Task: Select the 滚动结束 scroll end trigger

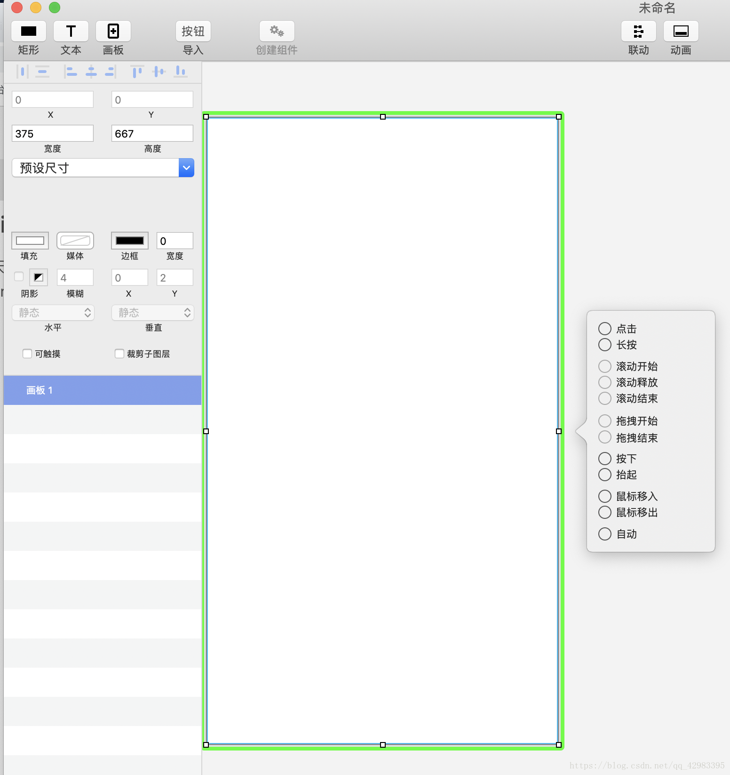Action: click(605, 398)
